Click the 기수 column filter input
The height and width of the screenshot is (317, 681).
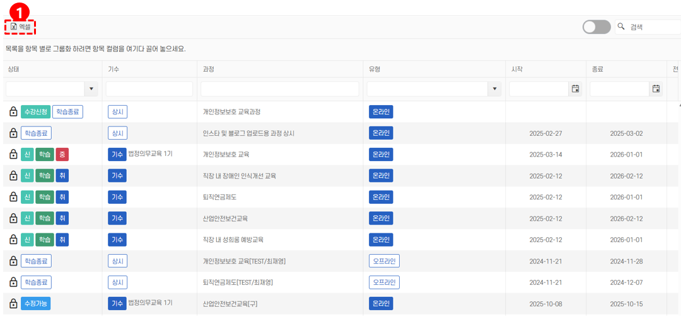tap(148, 89)
